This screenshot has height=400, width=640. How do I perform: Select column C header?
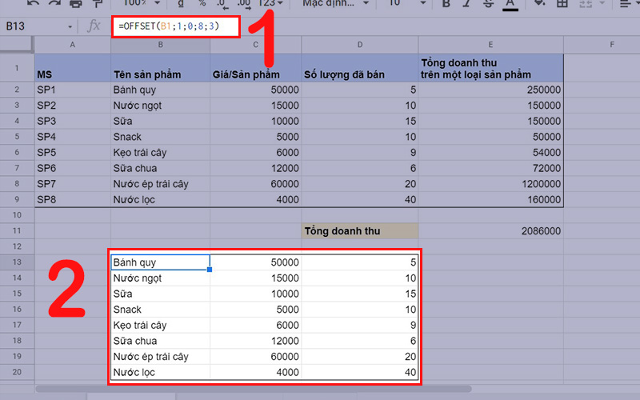(x=255, y=45)
